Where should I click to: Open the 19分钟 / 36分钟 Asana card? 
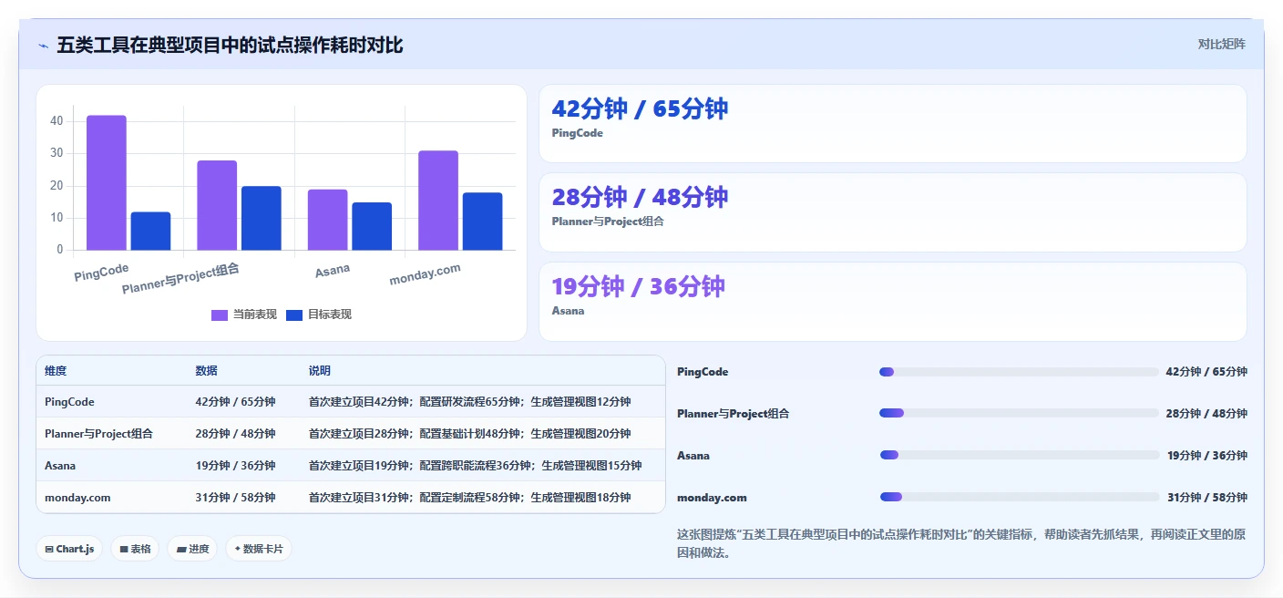tap(892, 302)
